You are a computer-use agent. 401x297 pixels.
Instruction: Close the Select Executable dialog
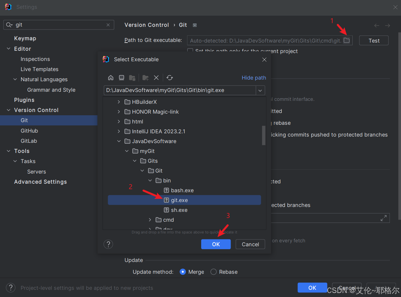click(264, 60)
